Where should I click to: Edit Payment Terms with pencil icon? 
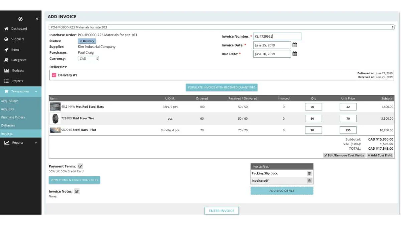click(80, 166)
